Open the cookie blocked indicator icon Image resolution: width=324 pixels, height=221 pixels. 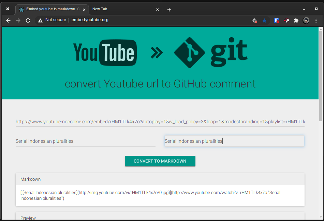(254, 20)
